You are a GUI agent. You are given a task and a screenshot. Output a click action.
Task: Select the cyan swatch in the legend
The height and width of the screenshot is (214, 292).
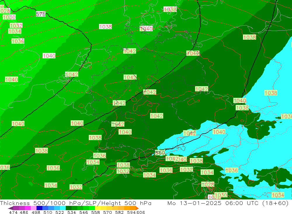pyautogui.click(x=63, y=208)
